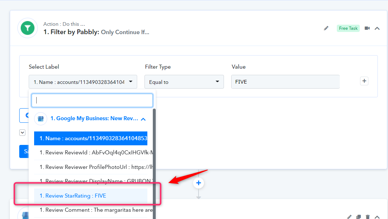Focus the dropdown search box
This screenshot has width=388, height=219.
[x=92, y=100]
